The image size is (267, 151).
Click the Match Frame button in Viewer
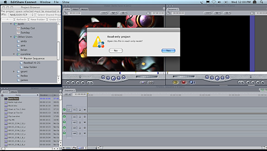coord(68,83)
